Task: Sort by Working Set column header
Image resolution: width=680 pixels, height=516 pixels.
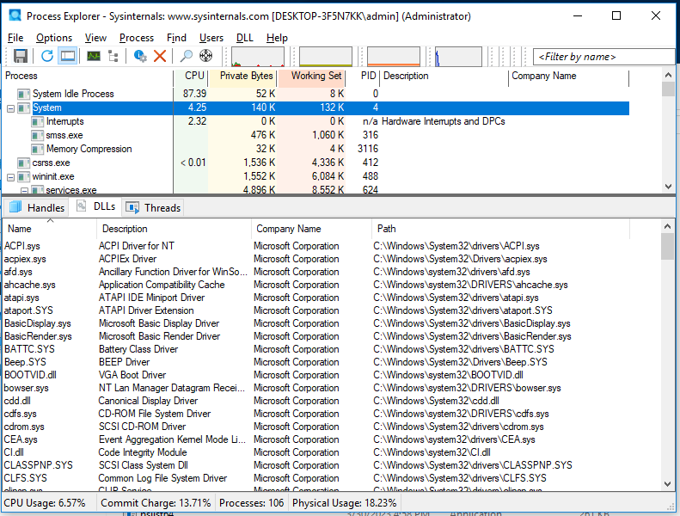Action: (312, 76)
